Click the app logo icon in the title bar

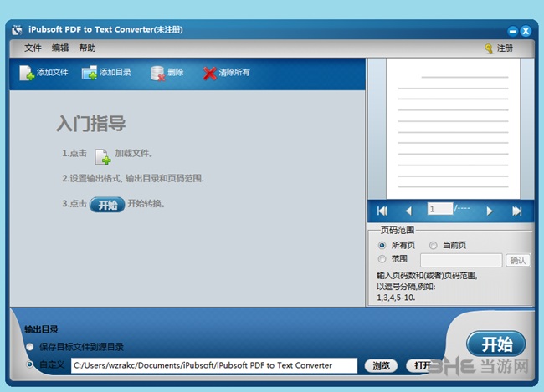tap(17, 30)
